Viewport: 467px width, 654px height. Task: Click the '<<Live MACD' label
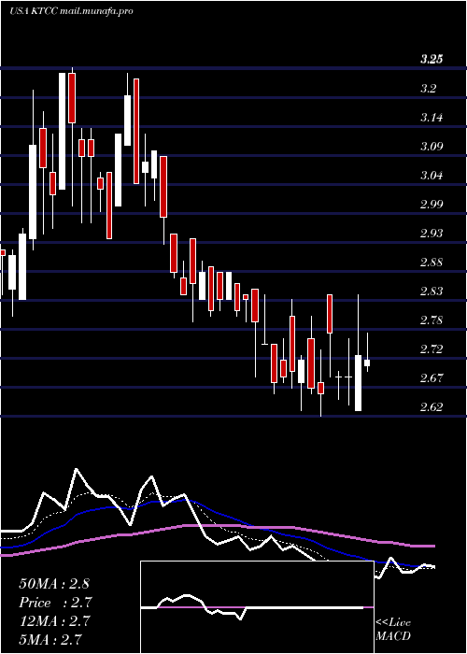coord(393,630)
